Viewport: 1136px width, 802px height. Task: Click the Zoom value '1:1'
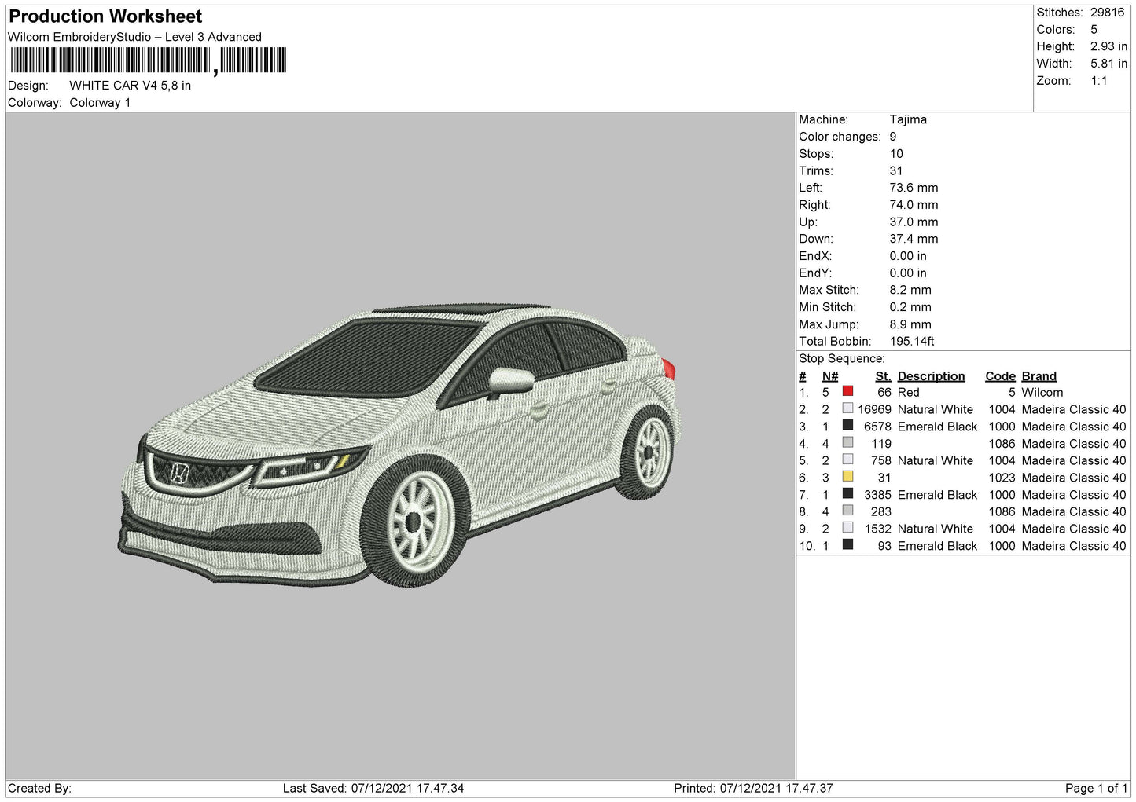tap(1098, 81)
